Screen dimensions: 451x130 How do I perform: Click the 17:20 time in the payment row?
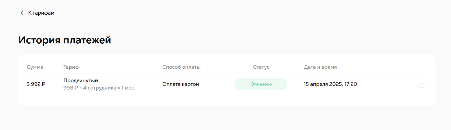351,84
